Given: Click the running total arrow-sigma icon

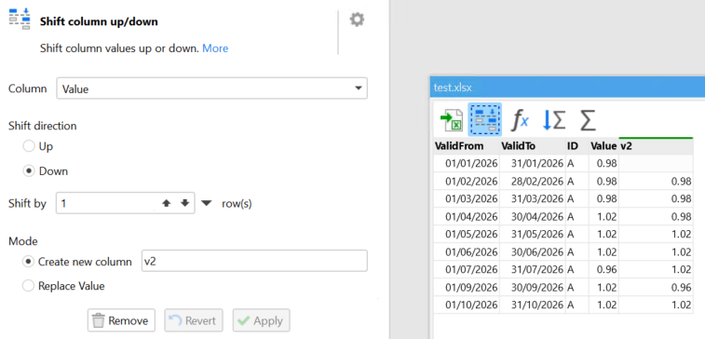Looking at the screenshot, I should click(x=554, y=120).
